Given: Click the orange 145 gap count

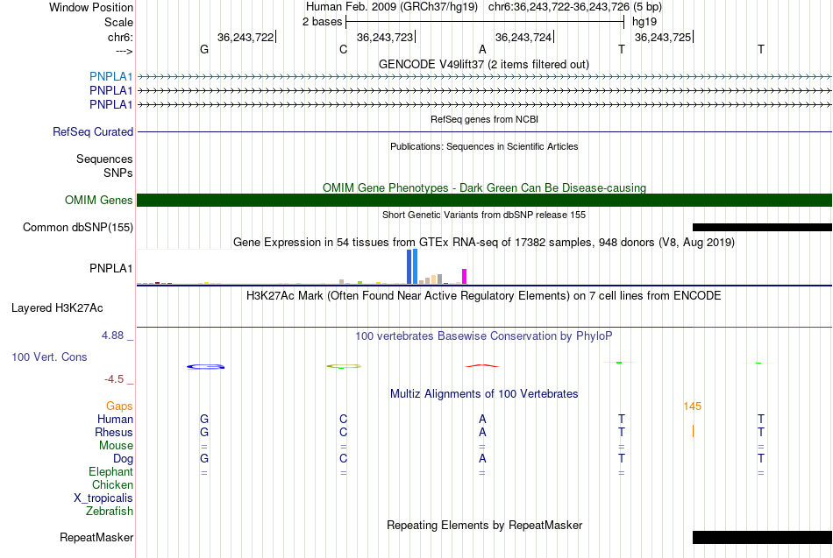Looking at the screenshot, I should pyautogui.click(x=692, y=406).
